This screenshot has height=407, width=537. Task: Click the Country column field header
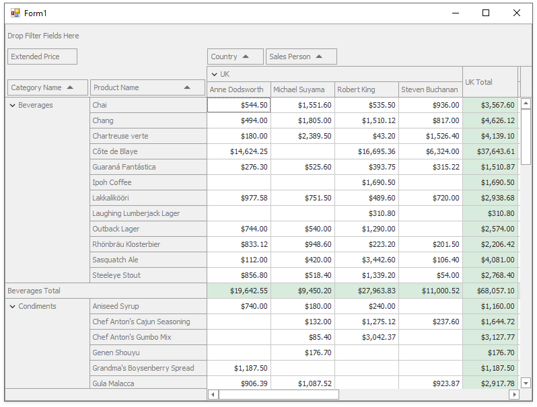pos(236,57)
